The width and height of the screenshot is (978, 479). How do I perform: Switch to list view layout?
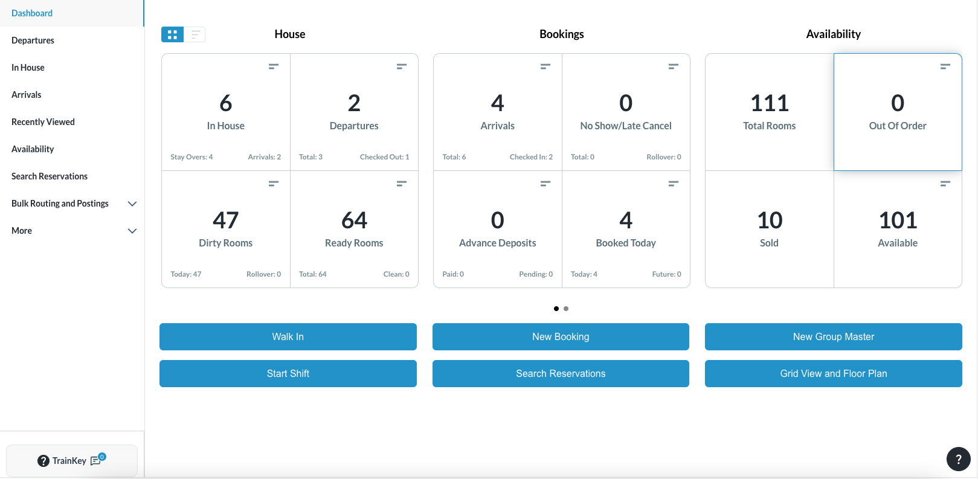pyautogui.click(x=195, y=35)
